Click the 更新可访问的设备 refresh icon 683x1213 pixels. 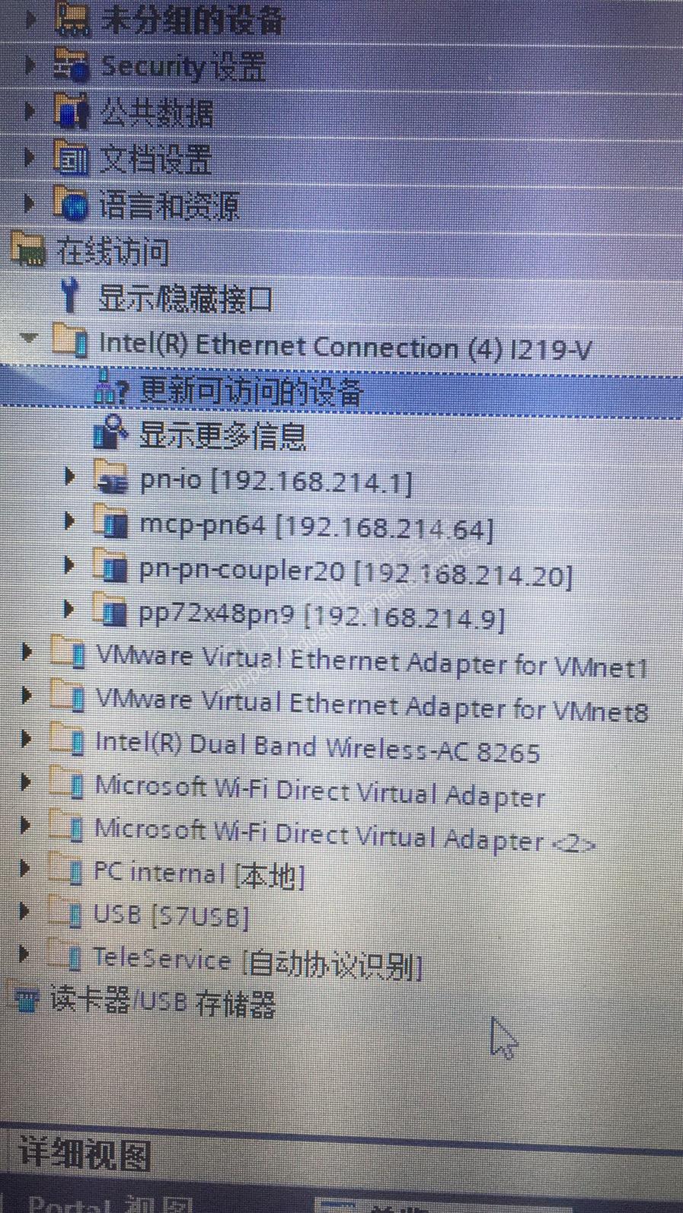(111, 390)
